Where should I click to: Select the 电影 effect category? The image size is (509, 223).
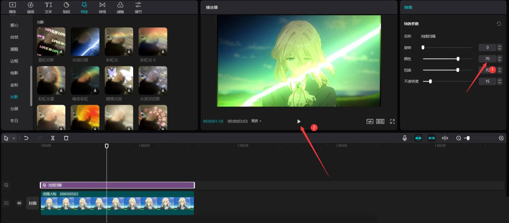14,73
